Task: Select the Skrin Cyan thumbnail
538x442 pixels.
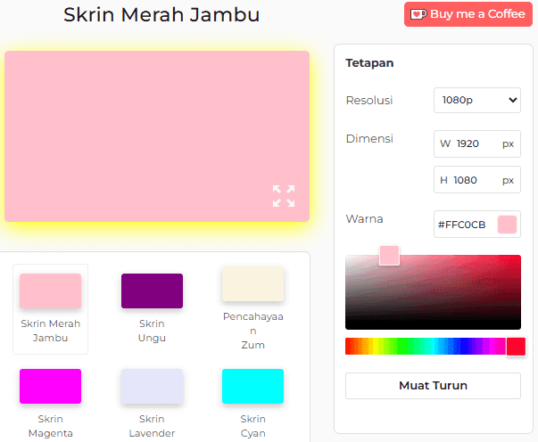Action: coord(252,387)
